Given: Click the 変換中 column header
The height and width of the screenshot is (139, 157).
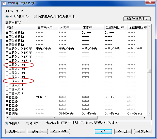Looking at the screenshot, I should point(93,27).
